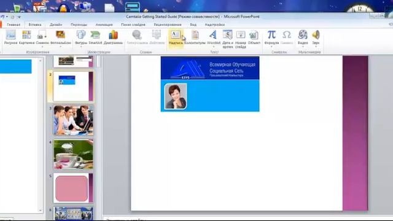This screenshot has height=221, width=393.
Task: Open Колонтитулы (Header and Footer)
Action: point(195,37)
